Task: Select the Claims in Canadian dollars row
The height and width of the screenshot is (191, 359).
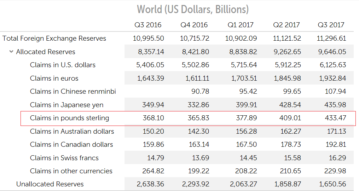Action: (71, 145)
